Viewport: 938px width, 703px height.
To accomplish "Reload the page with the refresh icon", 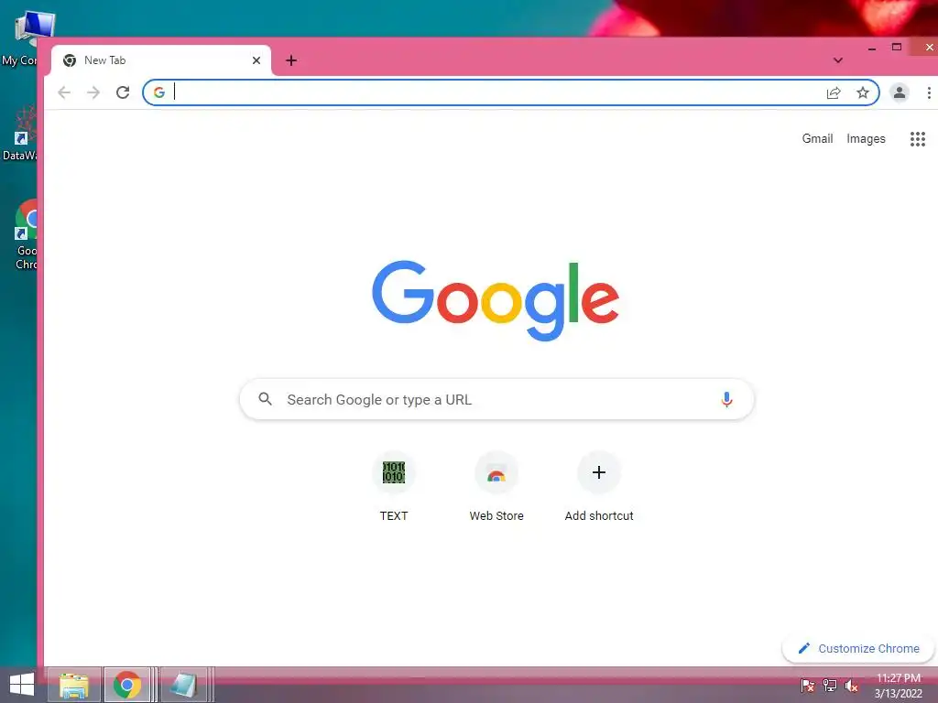I will tap(123, 92).
